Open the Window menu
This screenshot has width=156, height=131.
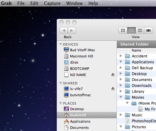click(74, 3)
